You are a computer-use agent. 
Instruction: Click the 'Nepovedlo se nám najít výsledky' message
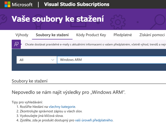tap(69, 92)
